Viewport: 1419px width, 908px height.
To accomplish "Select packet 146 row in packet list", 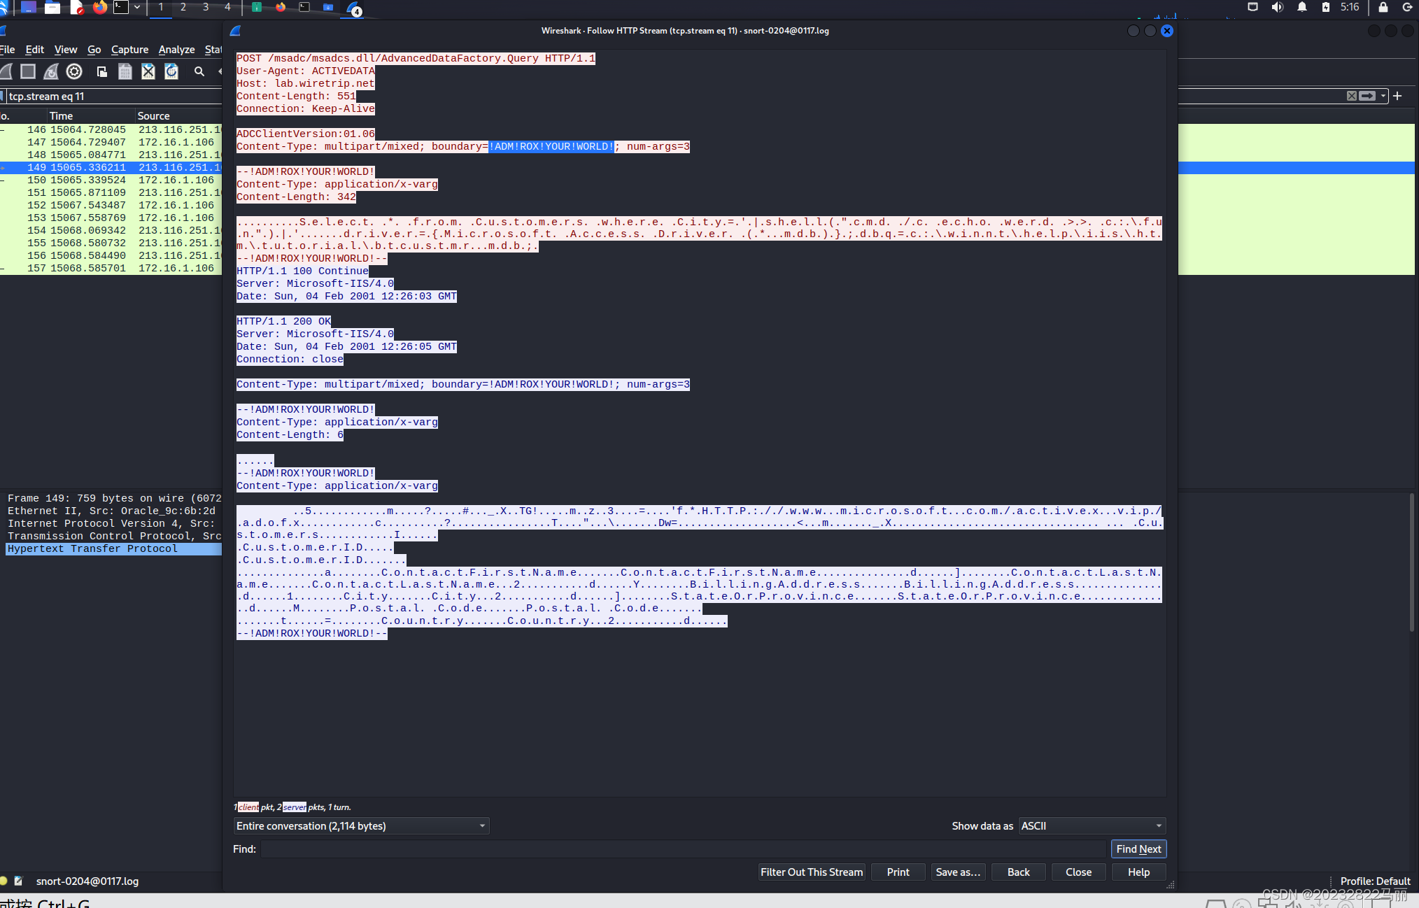I will (111, 129).
